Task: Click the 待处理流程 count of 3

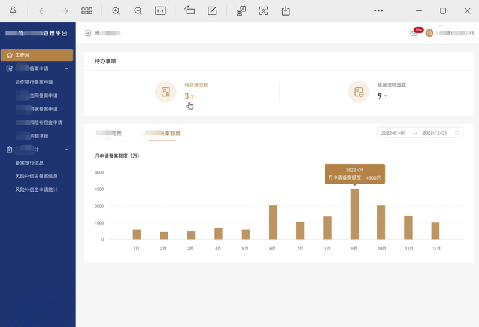Action: tap(187, 96)
